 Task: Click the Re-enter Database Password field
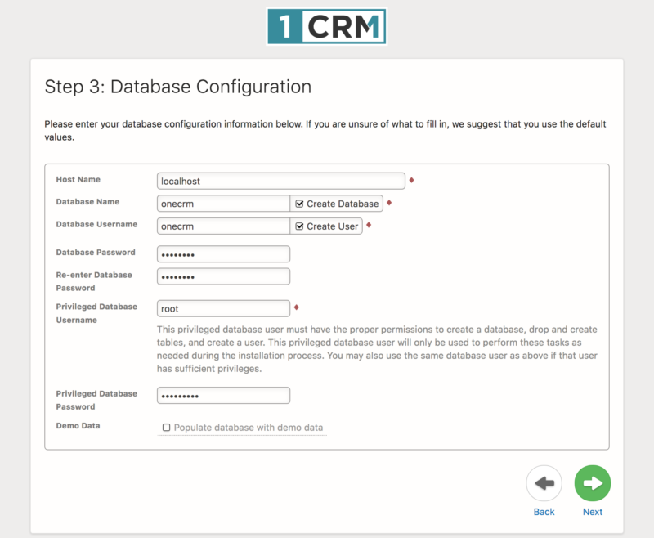[222, 276]
